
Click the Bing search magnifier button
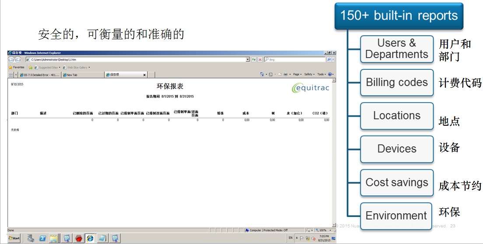pos(329,60)
